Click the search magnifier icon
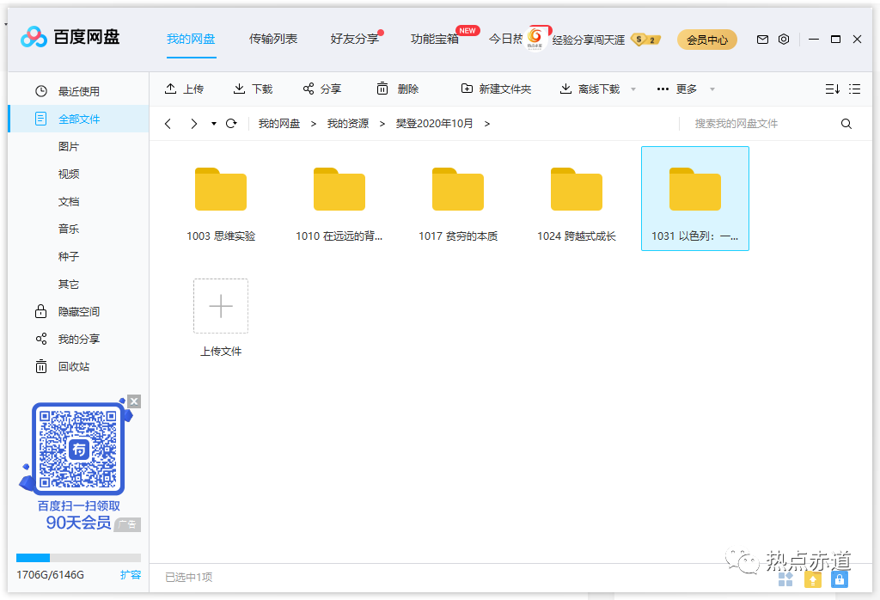Viewport: 880px width, 600px height. [x=846, y=124]
